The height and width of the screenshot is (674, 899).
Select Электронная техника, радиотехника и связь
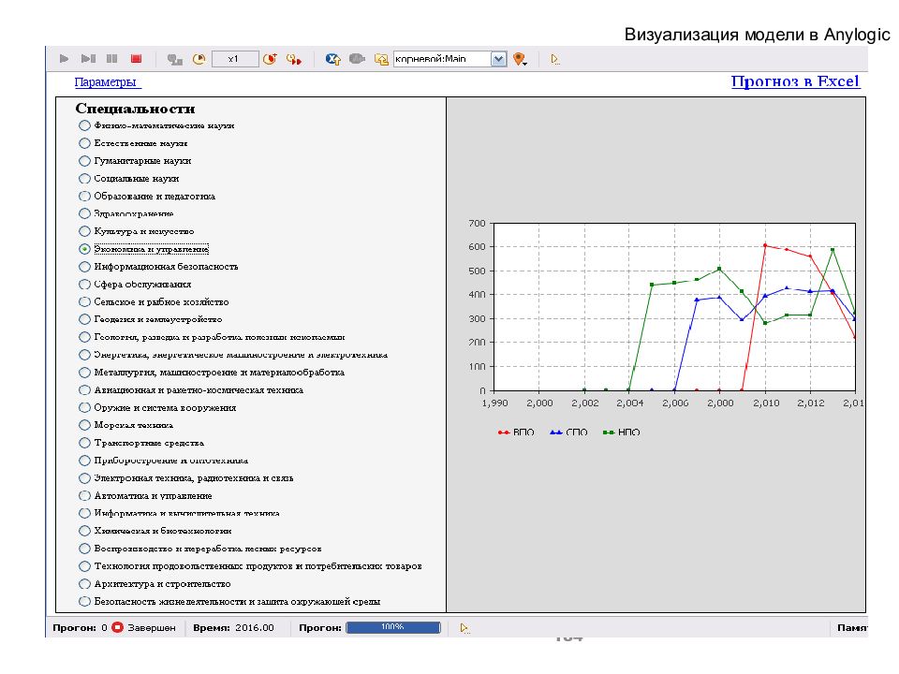point(84,478)
